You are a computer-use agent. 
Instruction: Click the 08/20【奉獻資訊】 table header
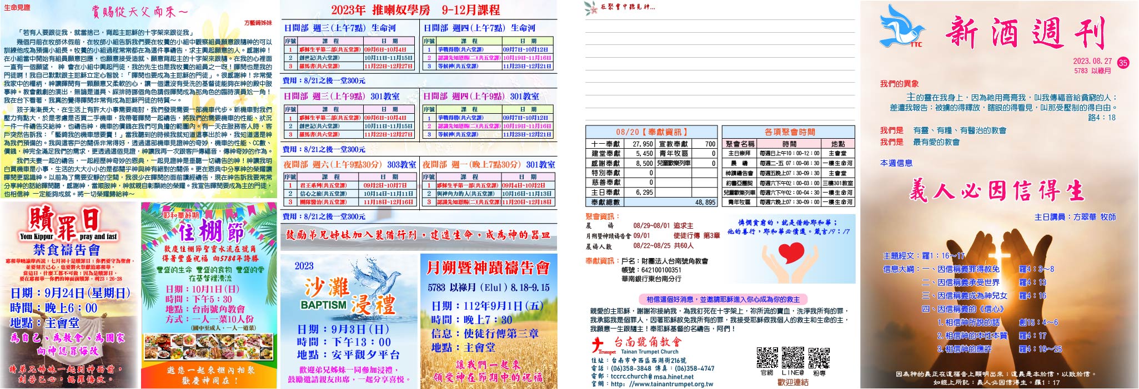pyautogui.click(x=651, y=132)
